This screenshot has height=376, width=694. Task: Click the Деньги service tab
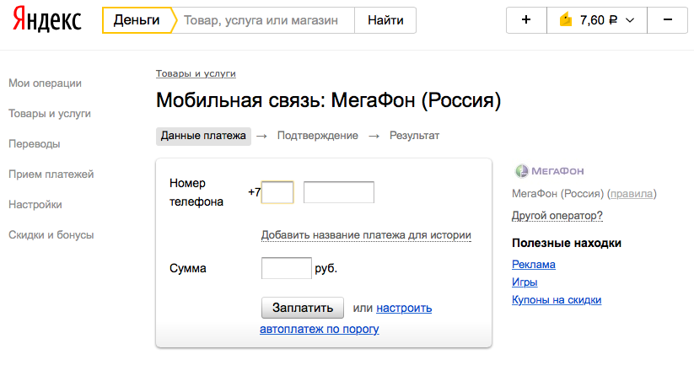pos(137,20)
